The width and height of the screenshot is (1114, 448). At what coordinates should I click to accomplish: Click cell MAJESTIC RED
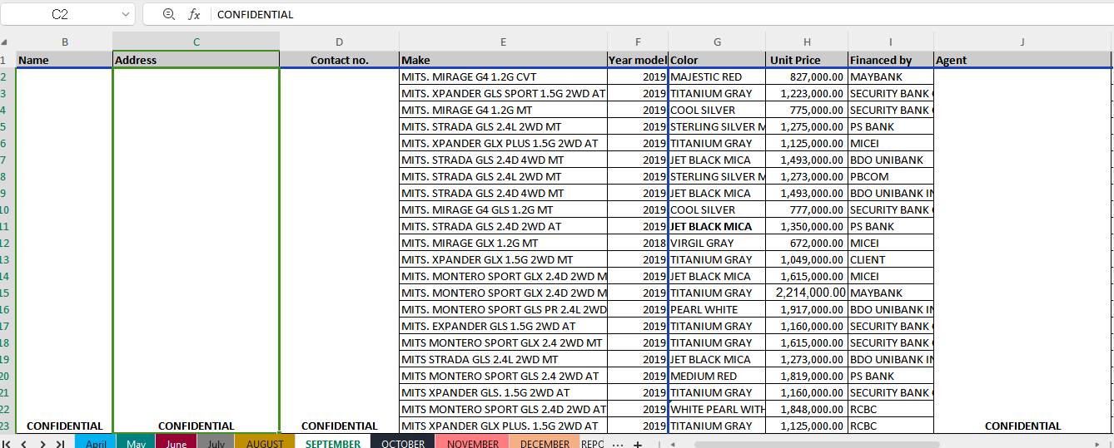[x=718, y=76]
